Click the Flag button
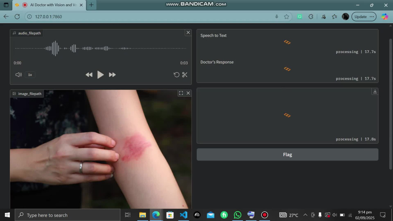The width and height of the screenshot is (393, 221). coord(288,154)
